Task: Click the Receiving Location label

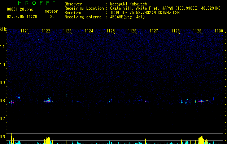Action: click(x=84, y=8)
